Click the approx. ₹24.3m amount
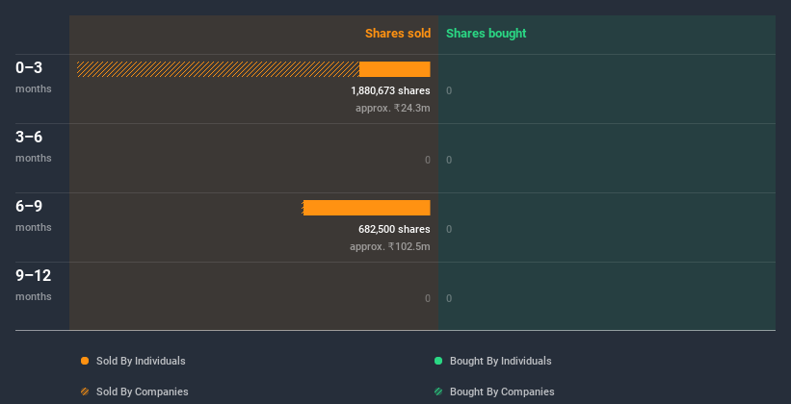This screenshot has height=404, width=791. point(393,108)
